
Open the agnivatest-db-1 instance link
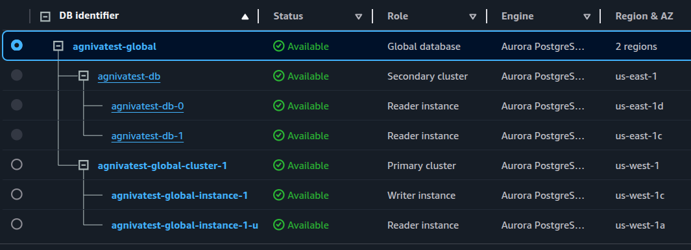pyautogui.click(x=147, y=136)
